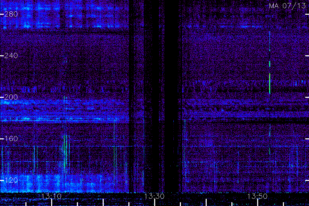
Task: Click the 120 frequency axis label
Action: point(11,180)
